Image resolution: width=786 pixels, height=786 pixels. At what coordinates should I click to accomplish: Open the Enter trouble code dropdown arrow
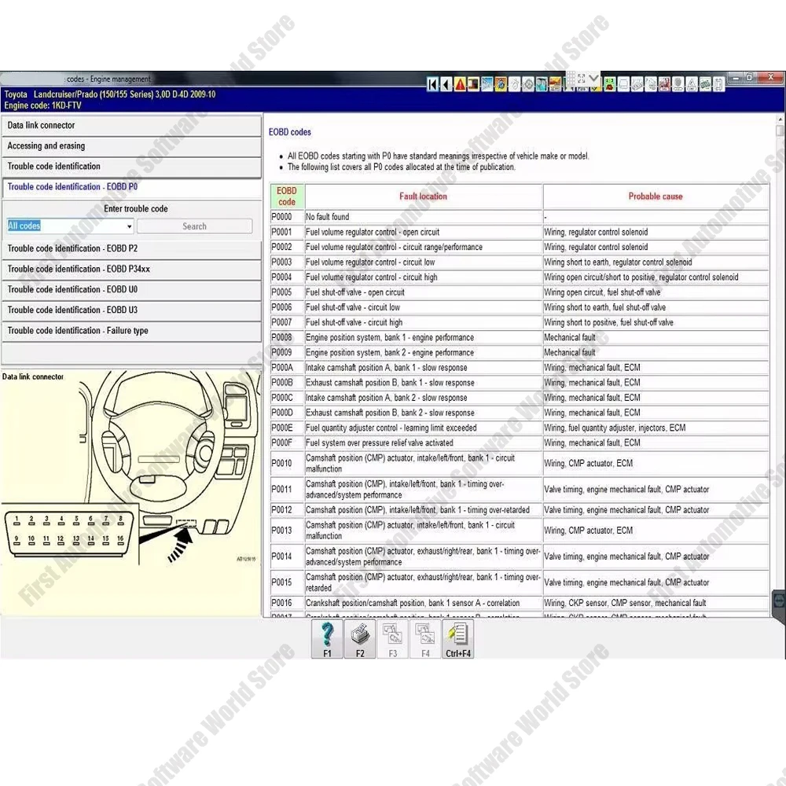pos(130,226)
